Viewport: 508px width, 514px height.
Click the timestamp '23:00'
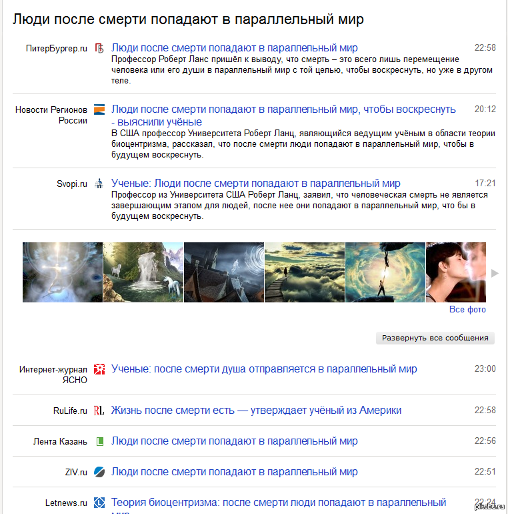485,368
